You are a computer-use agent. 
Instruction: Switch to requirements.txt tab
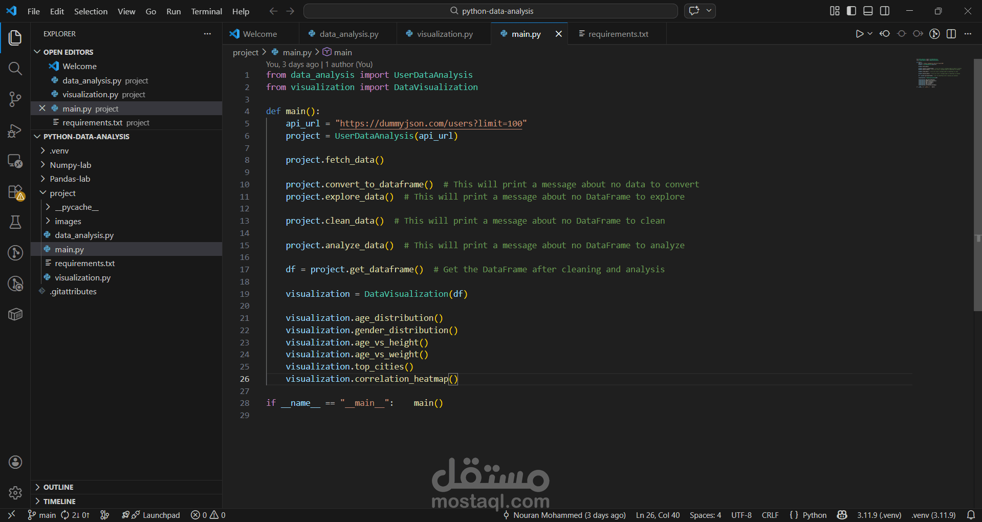click(x=618, y=34)
